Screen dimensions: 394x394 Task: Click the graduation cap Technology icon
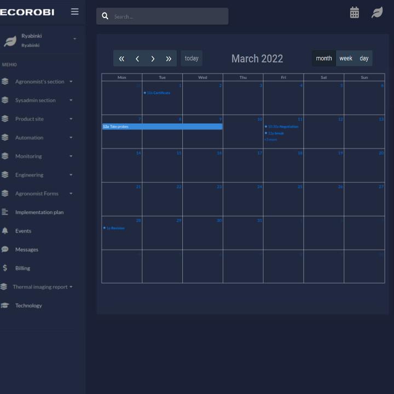[x=5, y=305]
